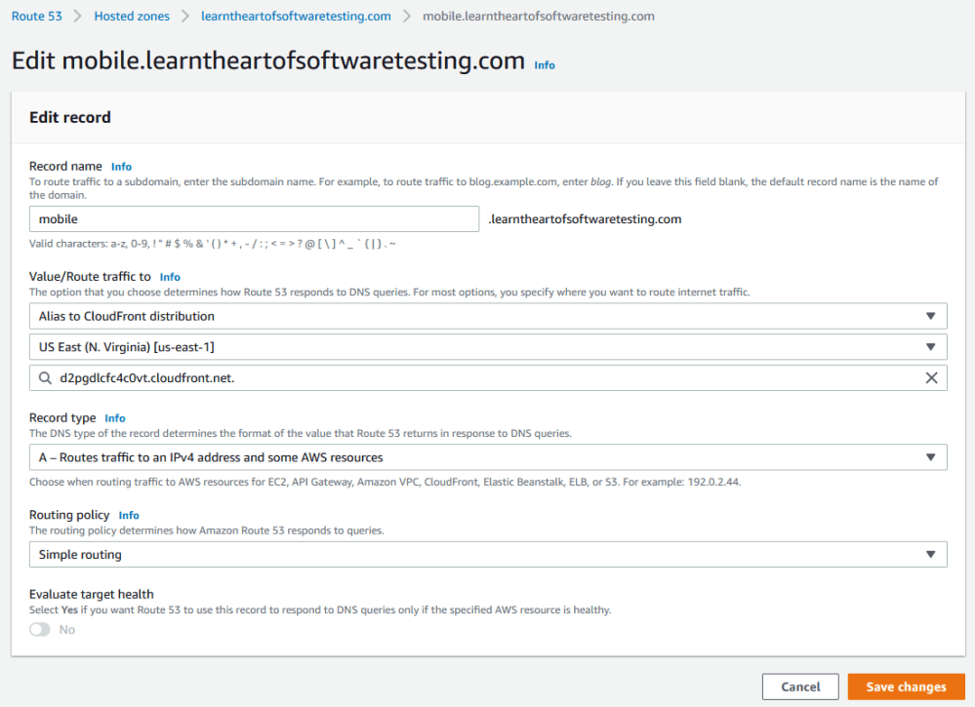975x707 pixels.
Task: Click the search magnifier icon in distribution field
Action: pyautogui.click(x=45, y=378)
